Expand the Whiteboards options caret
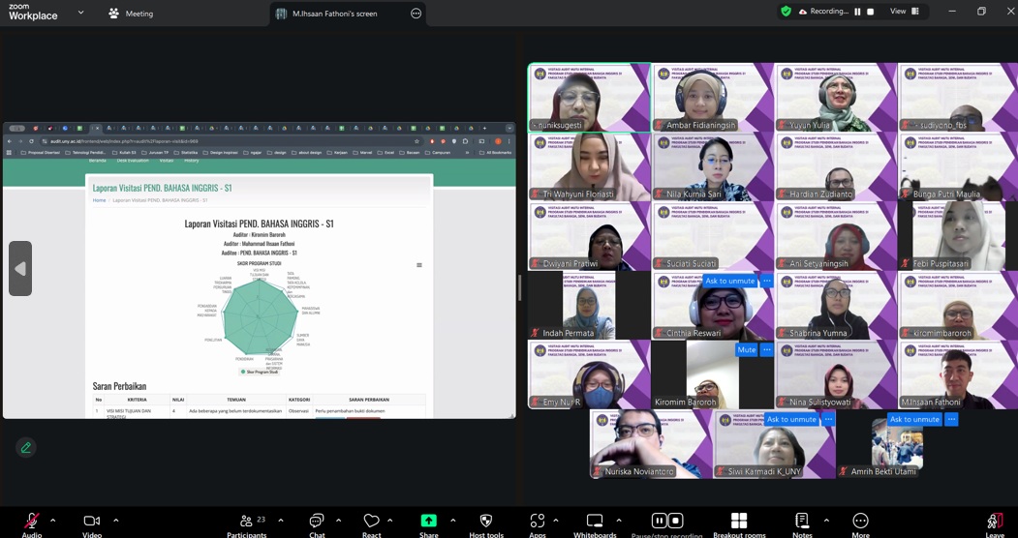Screen dimensions: 1018x538 (618, 520)
